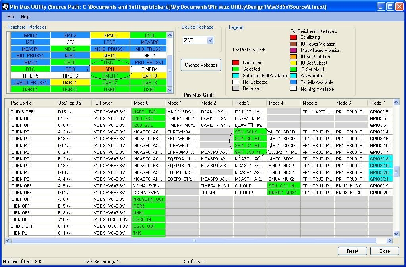Maximize the Pin Mux Utility window
This screenshot has height=267, width=406.
point(390,6)
